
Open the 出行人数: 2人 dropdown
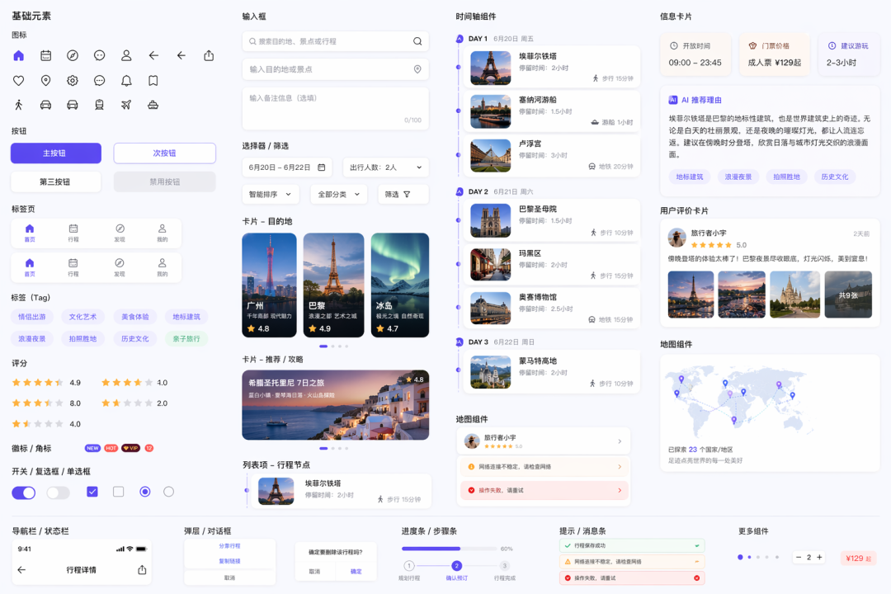pos(386,167)
